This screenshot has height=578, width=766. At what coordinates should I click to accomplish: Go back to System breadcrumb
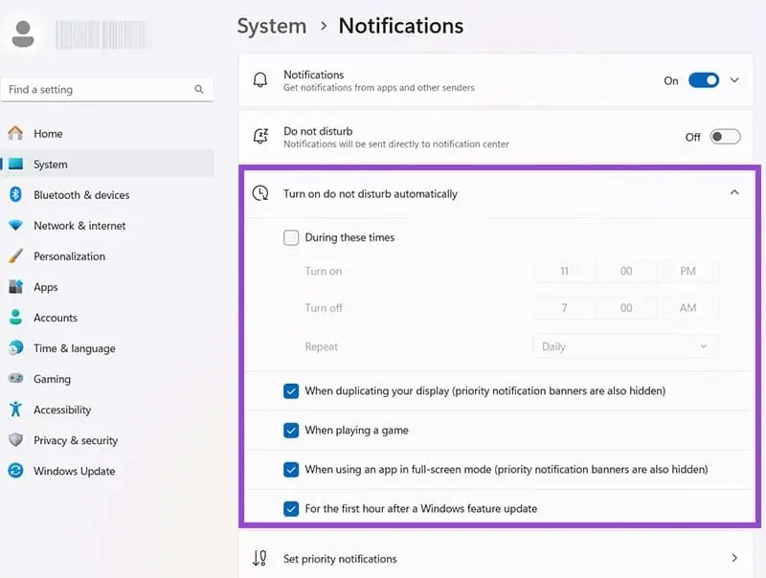click(272, 26)
